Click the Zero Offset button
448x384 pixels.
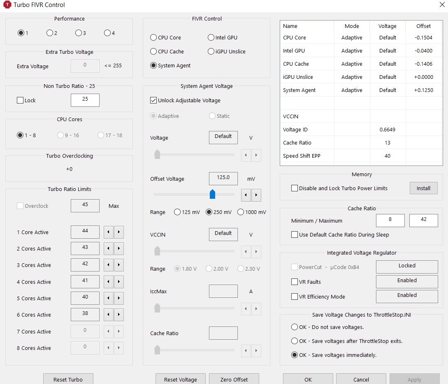pyautogui.click(x=234, y=379)
